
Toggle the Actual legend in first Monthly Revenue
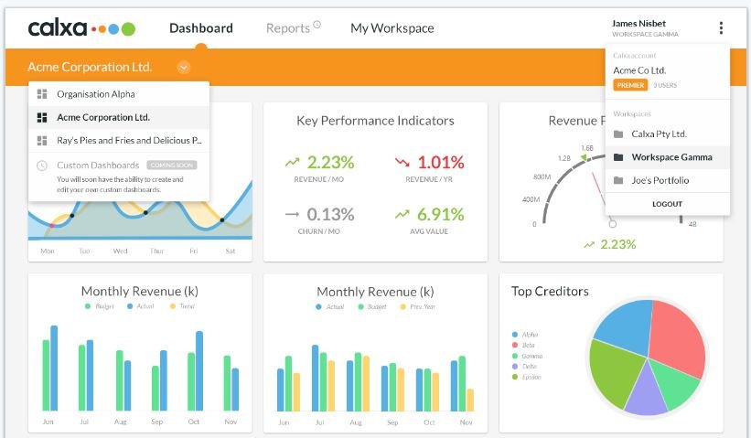pyautogui.click(x=141, y=306)
